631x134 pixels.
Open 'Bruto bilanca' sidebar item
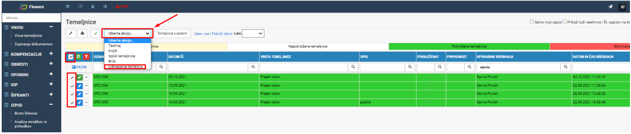(x=26, y=113)
